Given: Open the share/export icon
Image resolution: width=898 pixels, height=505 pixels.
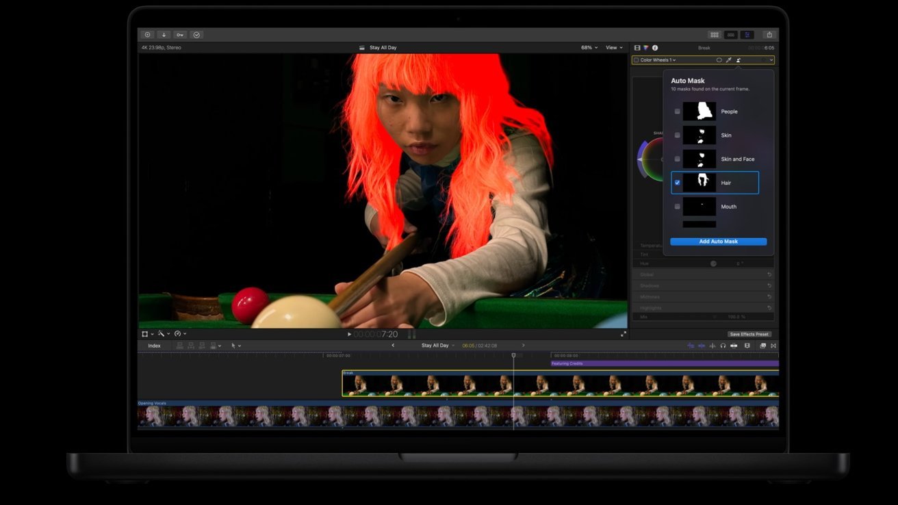Looking at the screenshot, I should [x=769, y=35].
